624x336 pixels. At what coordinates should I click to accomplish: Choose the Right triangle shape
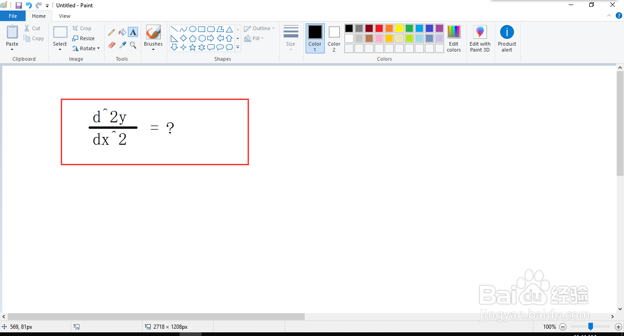click(174, 38)
